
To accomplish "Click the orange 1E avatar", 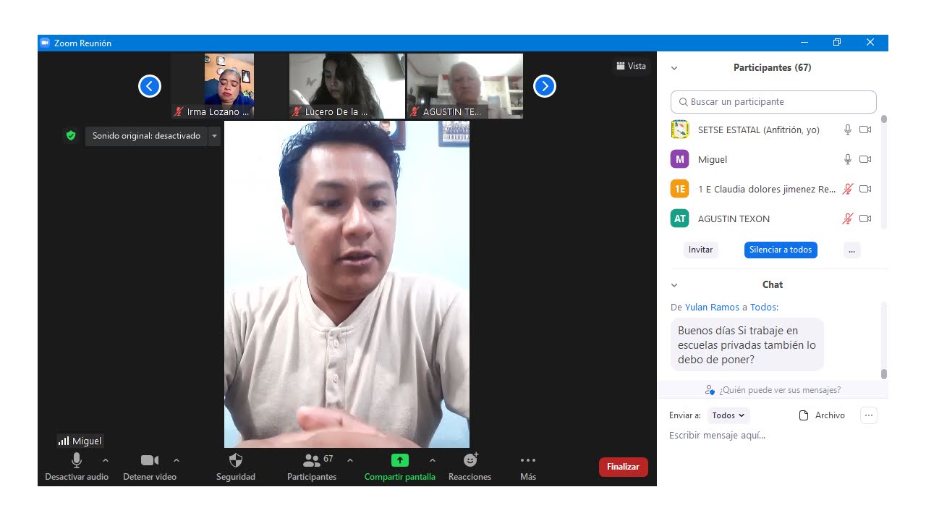I will [x=679, y=189].
